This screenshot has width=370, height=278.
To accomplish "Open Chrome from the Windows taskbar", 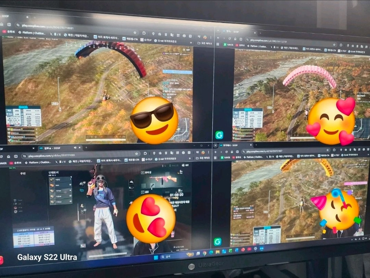I will [204, 253].
